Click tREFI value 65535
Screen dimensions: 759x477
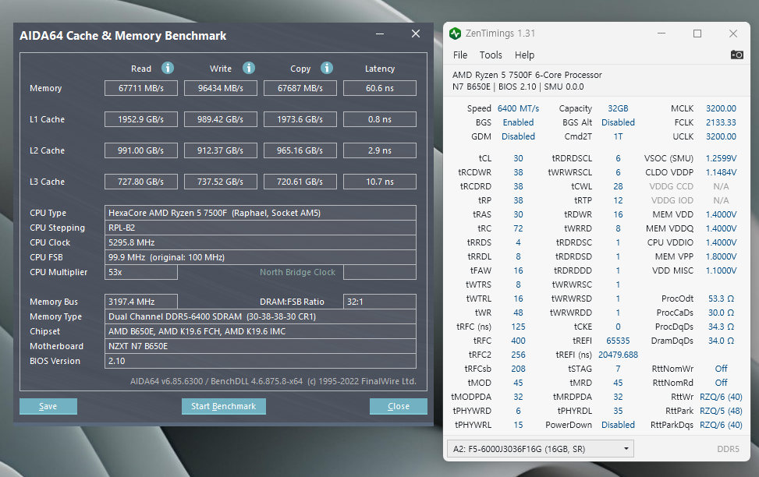coord(618,341)
